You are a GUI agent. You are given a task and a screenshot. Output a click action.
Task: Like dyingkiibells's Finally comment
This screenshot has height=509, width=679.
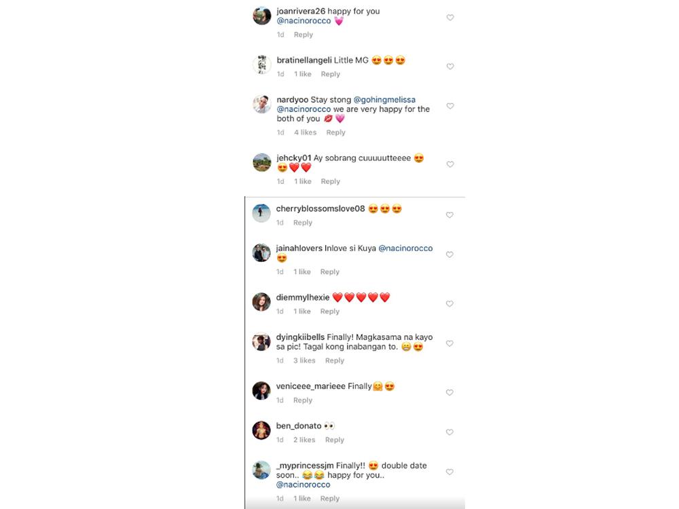point(449,343)
